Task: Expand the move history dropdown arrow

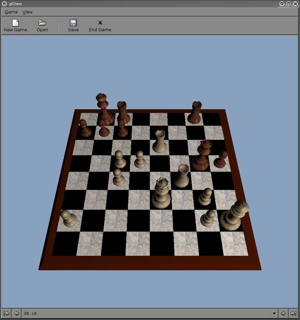Action: (x=274, y=313)
